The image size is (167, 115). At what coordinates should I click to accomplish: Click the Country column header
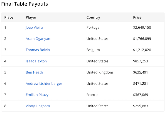93,17
